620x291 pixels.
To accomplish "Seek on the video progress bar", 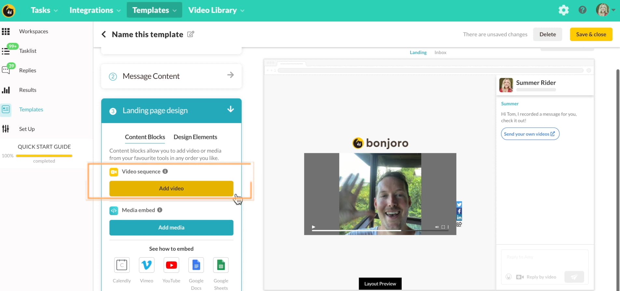I will 380,230.
